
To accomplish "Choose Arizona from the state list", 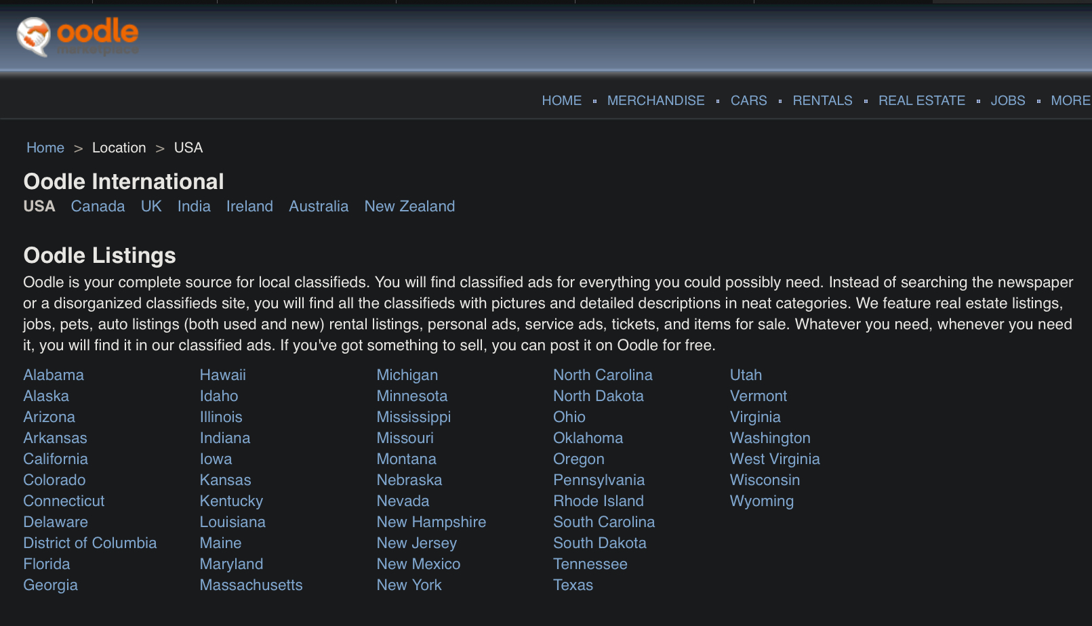I will pyautogui.click(x=49, y=417).
